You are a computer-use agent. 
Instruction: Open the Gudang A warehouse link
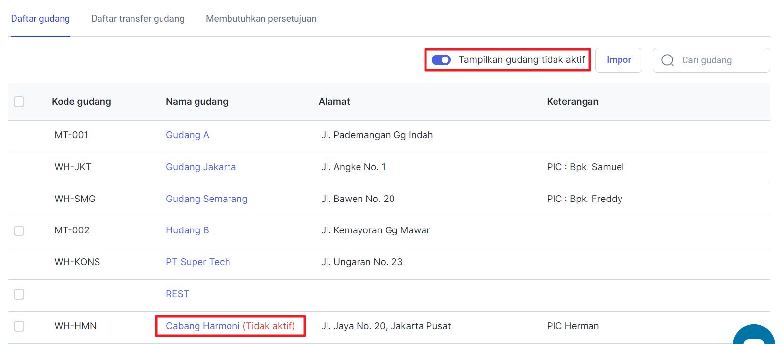[188, 135]
